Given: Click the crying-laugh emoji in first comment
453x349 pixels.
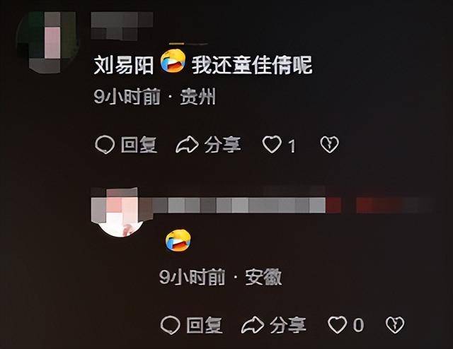Looking at the screenshot, I should pyautogui.click(x=173, y=61).
